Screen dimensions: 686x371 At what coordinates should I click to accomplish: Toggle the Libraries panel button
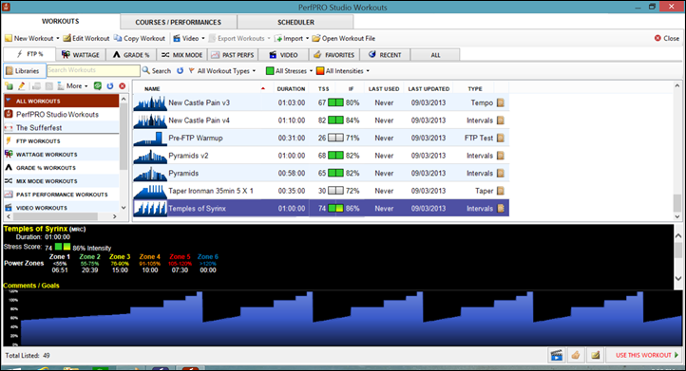23,71
